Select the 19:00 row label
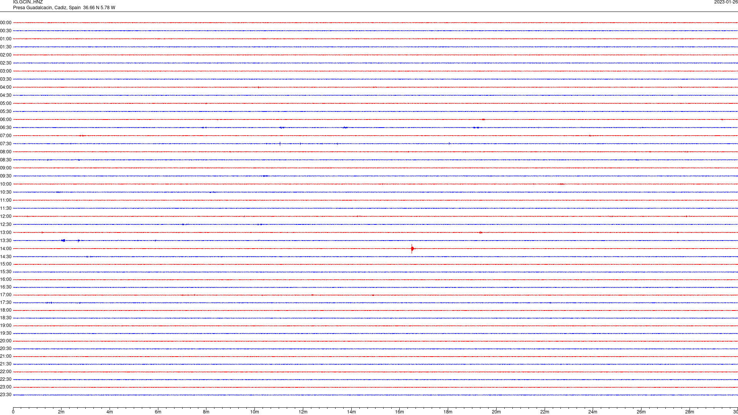 6,325
